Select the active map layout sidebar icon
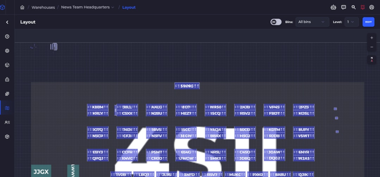The height and width of the screenshot is (177, 380). (x=7, y=108)
